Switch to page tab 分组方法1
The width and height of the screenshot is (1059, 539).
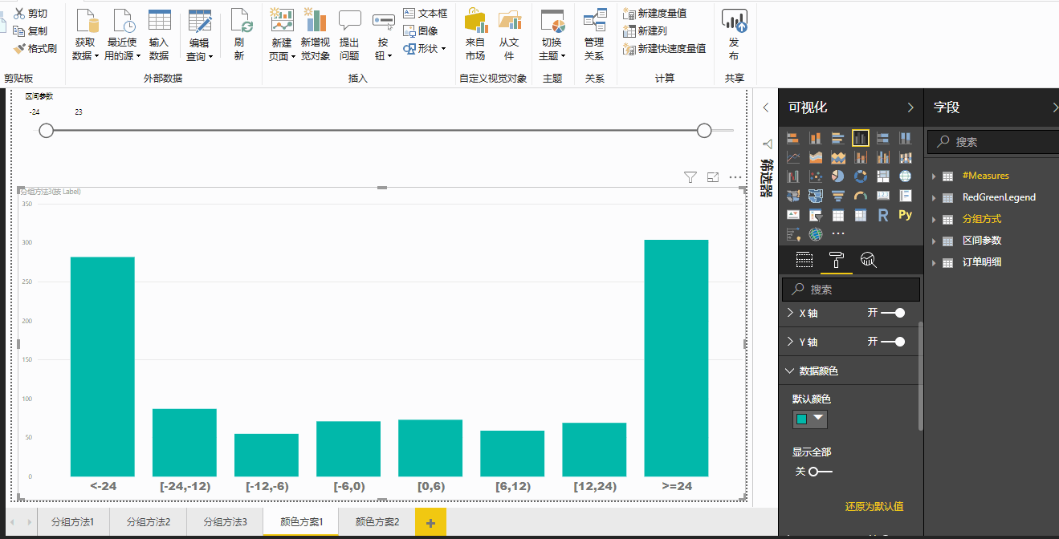point(72,522)
